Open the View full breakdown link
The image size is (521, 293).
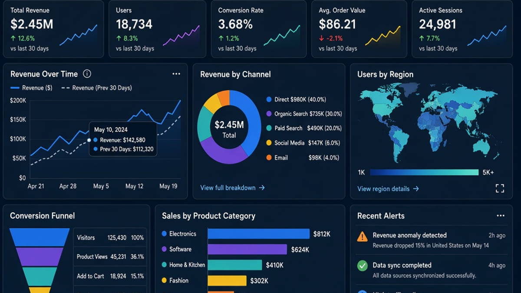click(x=232, y=188)
